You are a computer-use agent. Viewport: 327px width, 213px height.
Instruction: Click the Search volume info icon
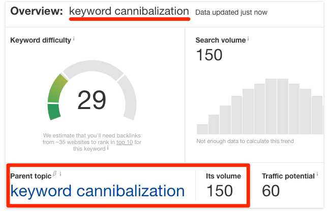249,39
